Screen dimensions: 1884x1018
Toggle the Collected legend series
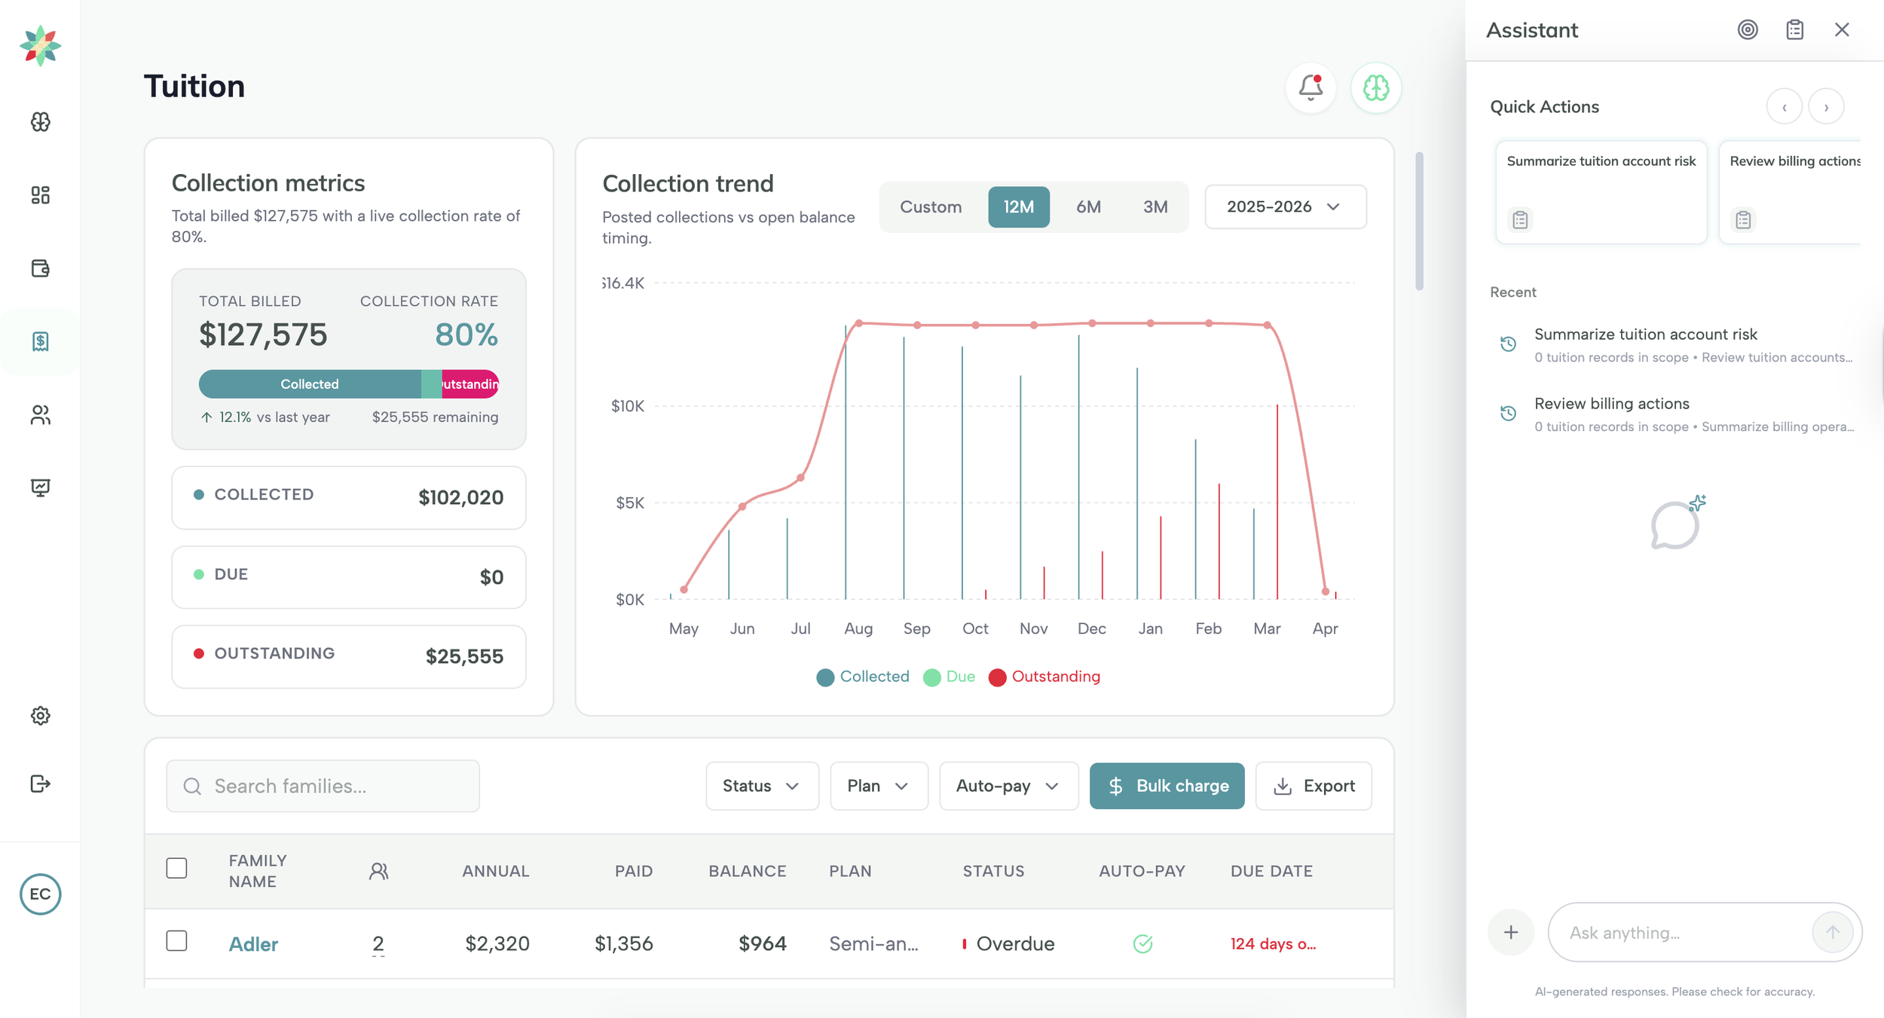(862, 677)
